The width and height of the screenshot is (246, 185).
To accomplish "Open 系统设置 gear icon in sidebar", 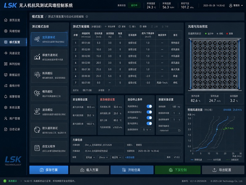I will tap(6, 107).
